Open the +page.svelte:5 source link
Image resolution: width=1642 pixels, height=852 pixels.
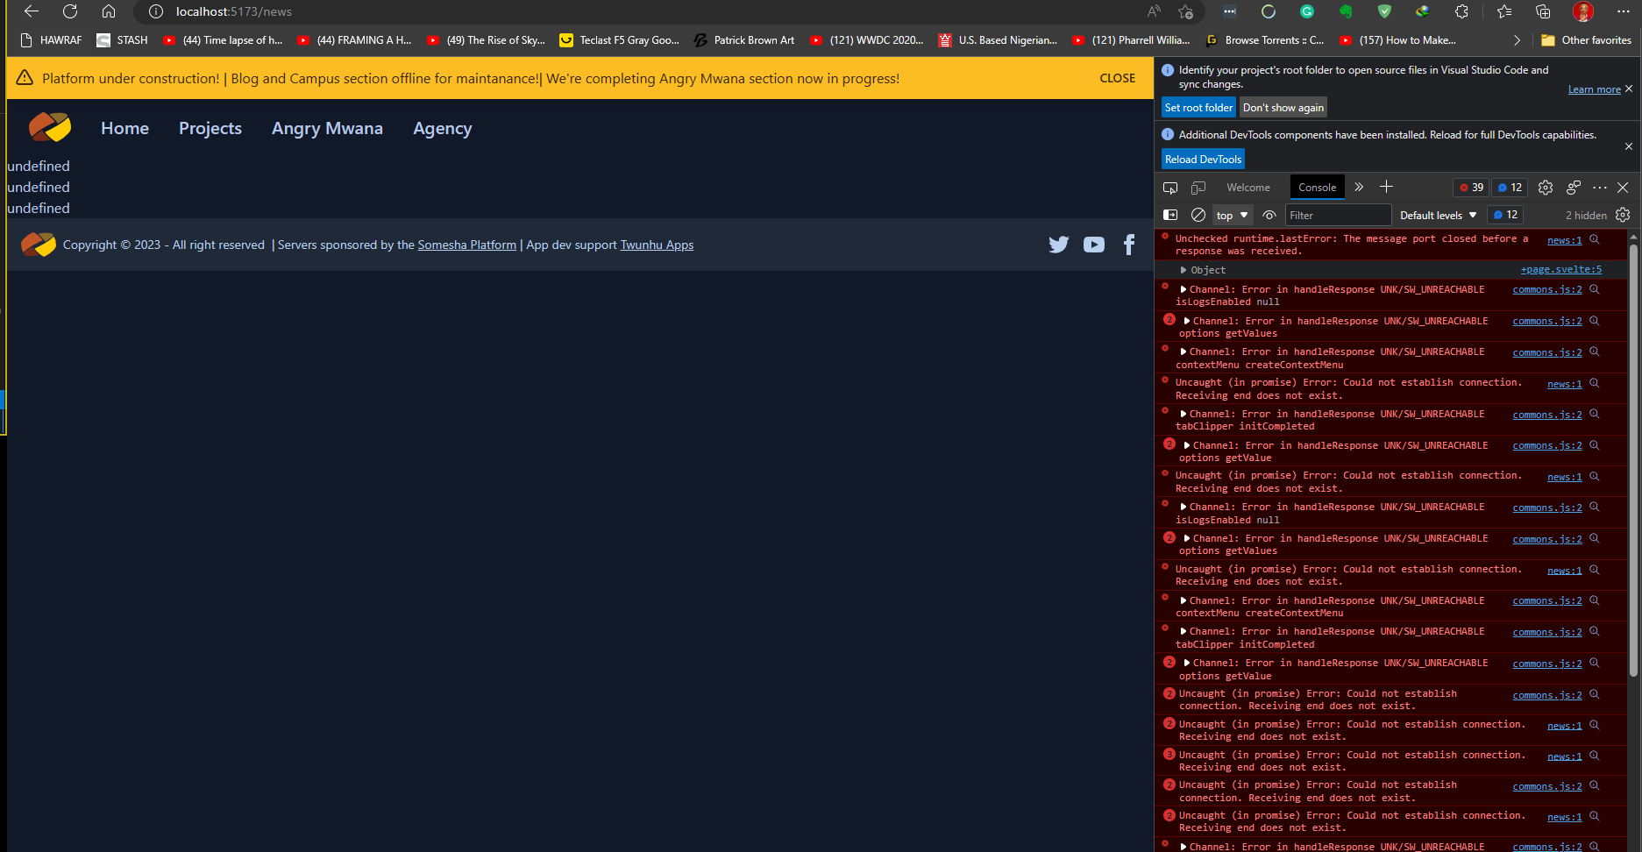coord(1560,270)
